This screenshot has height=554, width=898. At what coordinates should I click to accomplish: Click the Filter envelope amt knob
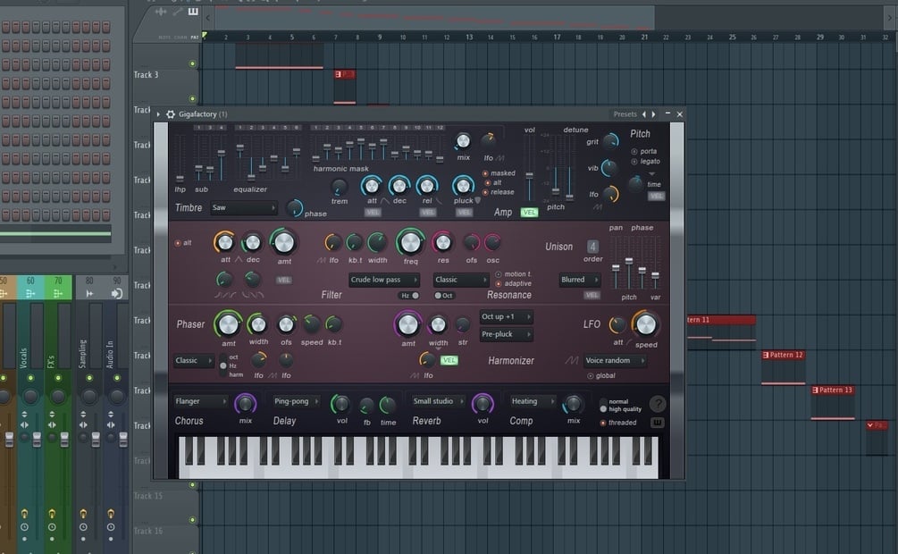(283, 242)
